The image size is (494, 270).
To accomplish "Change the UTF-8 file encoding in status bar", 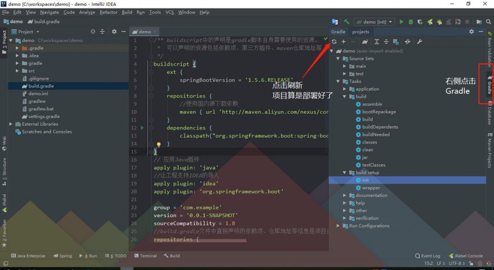I will coord(456,264).
